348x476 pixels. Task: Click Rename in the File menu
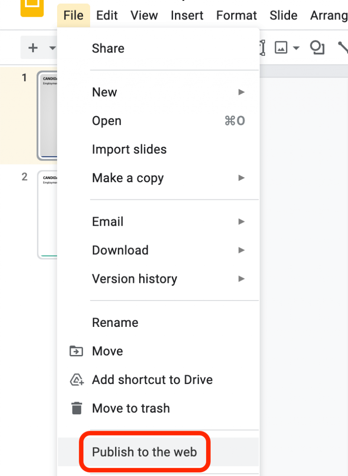(115, 322)
